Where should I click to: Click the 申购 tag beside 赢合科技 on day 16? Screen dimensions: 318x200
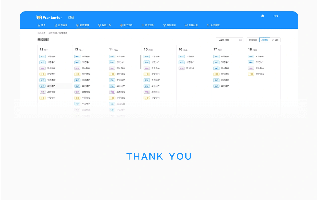(x=181, y=68)
